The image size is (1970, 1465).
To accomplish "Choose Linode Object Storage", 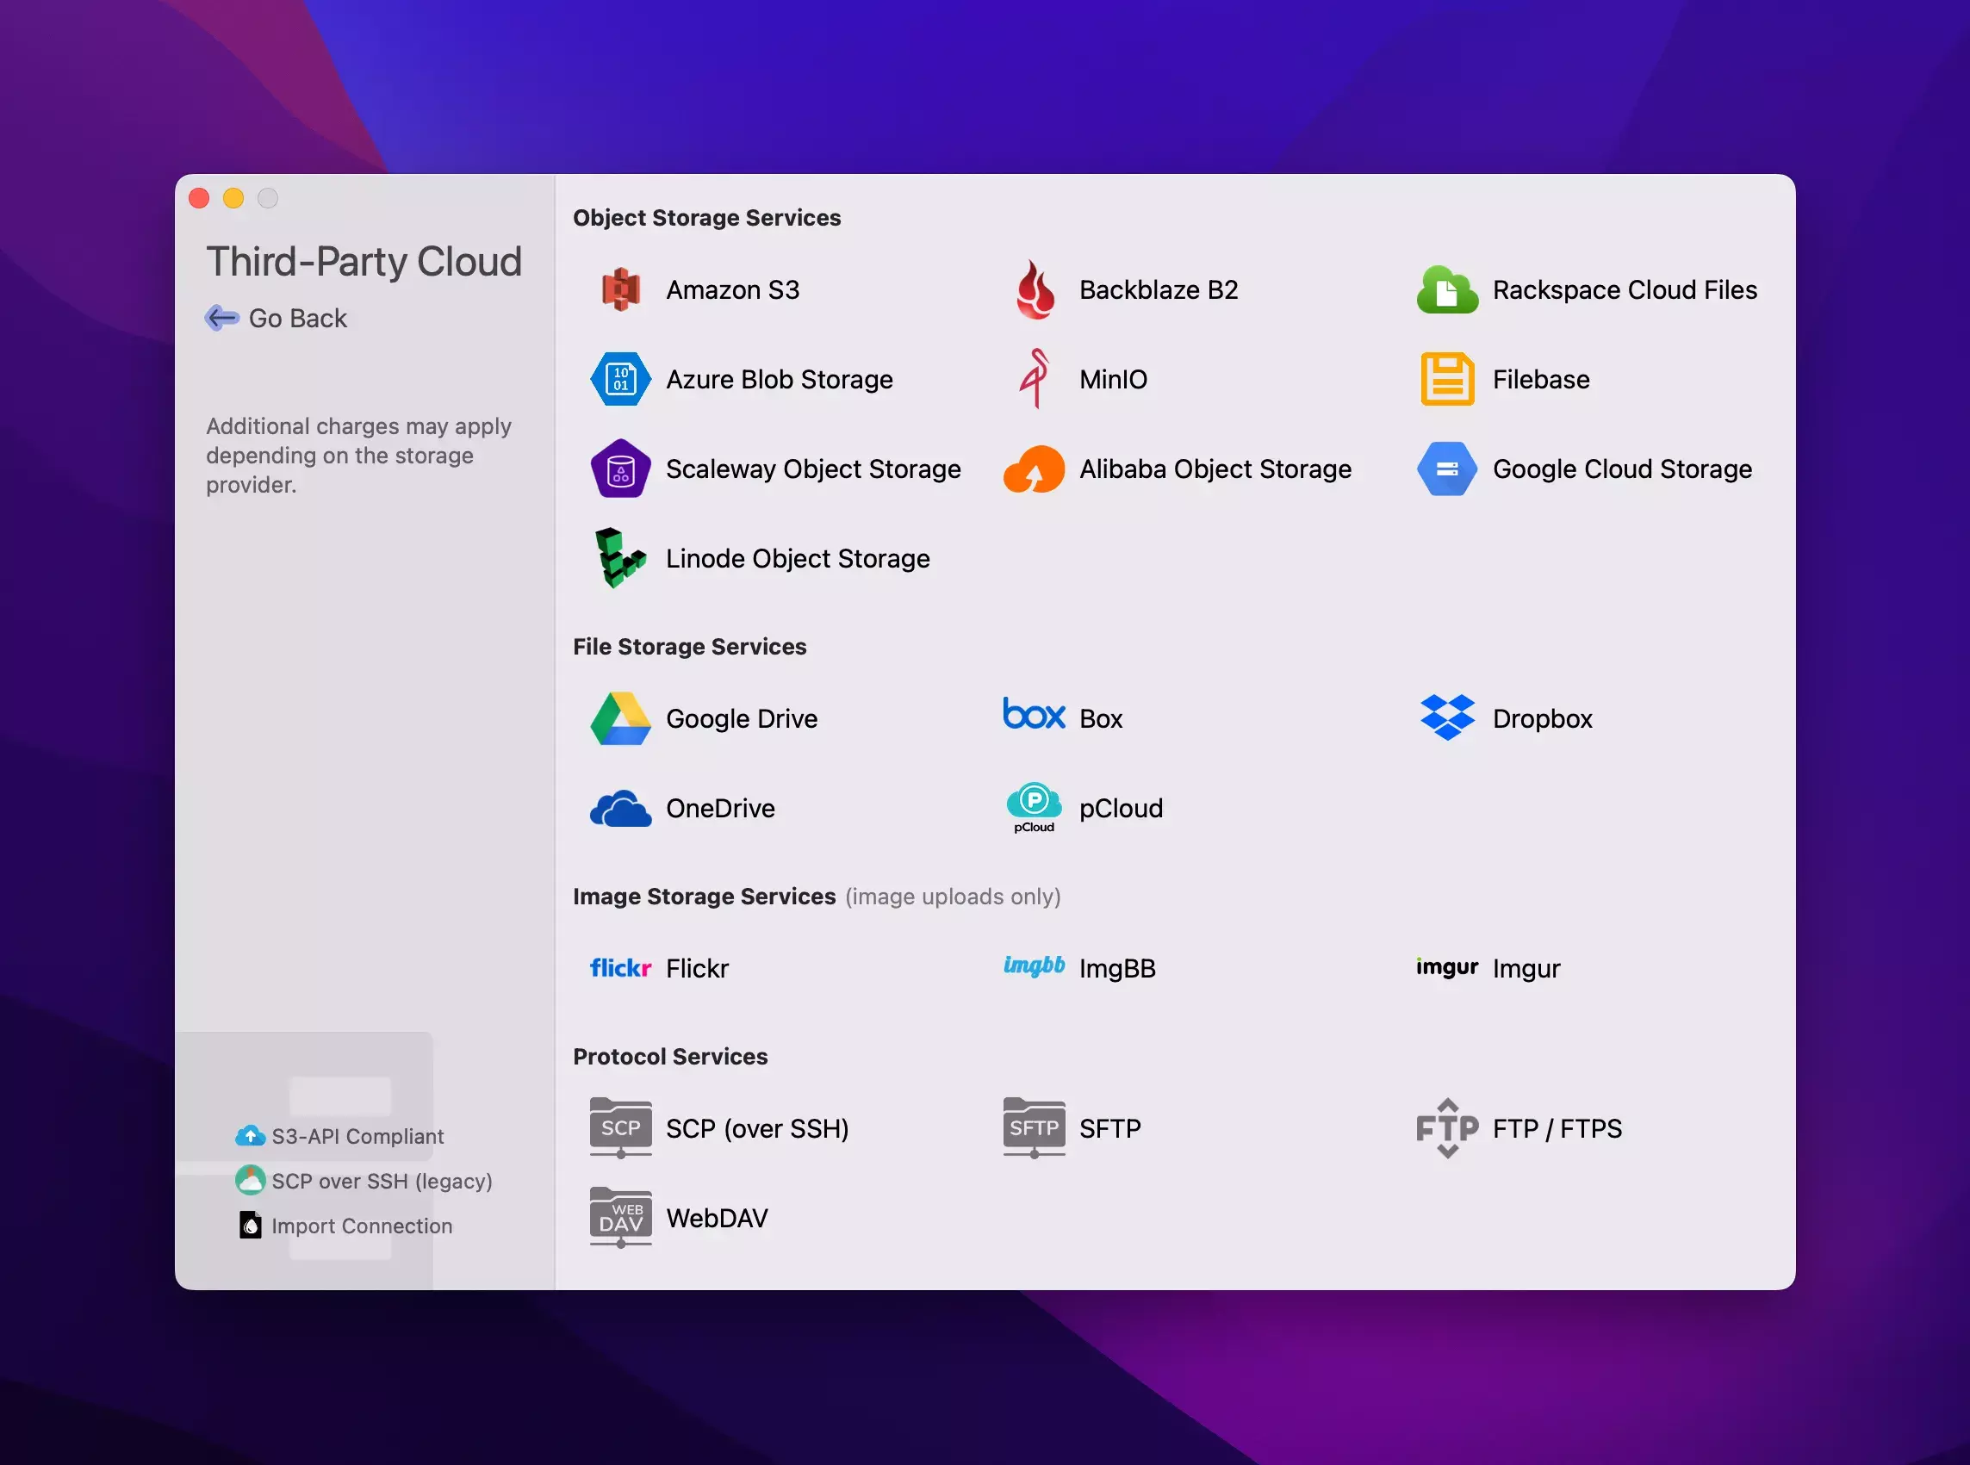I will (x=797, y=559).
